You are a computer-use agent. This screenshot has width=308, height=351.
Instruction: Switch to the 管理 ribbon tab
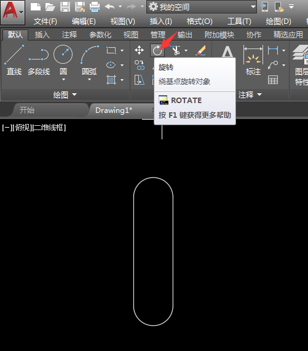click(158, 35)
